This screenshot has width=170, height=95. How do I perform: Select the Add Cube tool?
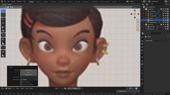point(3,47)
